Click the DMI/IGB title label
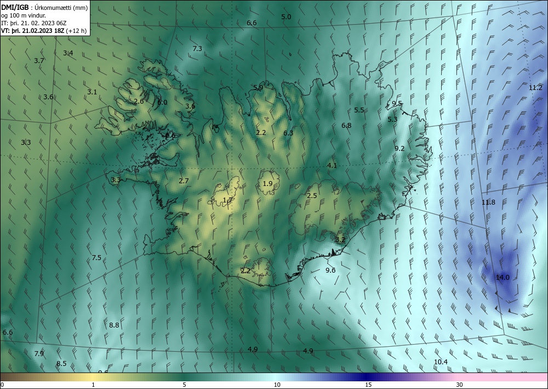The image size is (548, 389). coord(15,8)
